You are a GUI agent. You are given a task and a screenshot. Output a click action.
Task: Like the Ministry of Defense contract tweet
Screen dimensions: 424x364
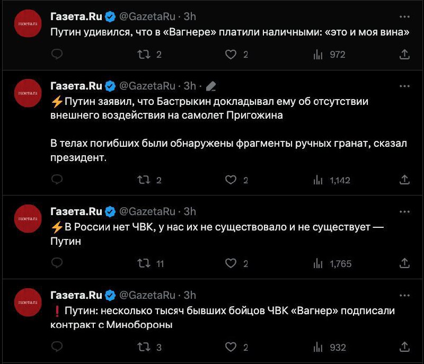[231, 347]
